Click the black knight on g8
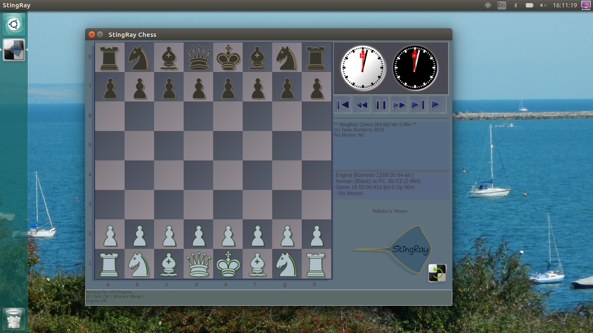Image resolution: width=593 pixels, height=333 pixels. 287,57
